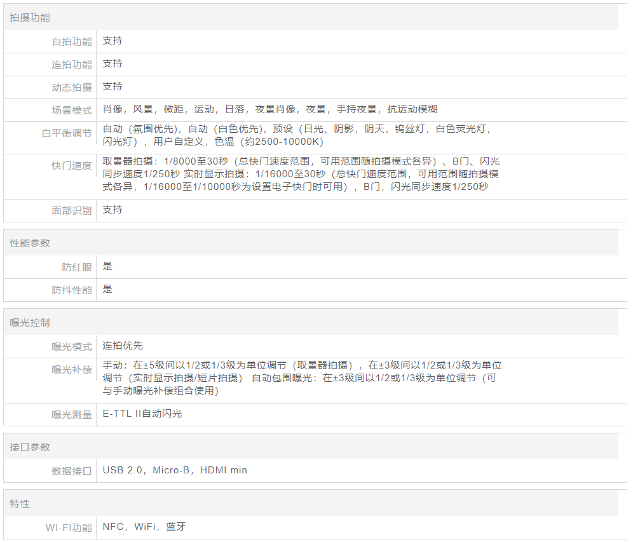
Task: Click the 白平衡调节 row label
Action: (66, 134)
